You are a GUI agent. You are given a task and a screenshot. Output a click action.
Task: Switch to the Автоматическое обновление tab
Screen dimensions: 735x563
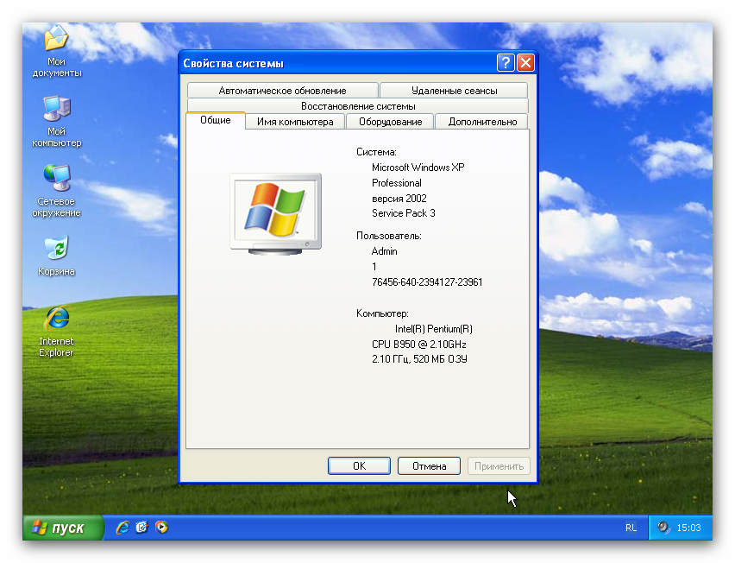pos(282,91)
